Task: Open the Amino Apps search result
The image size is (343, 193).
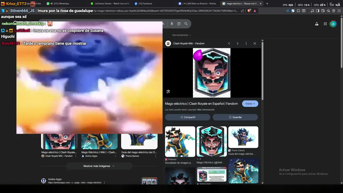Action: tap(55, 179)
